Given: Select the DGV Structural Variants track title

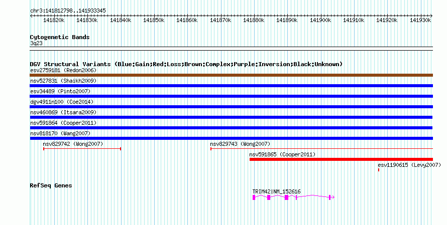Looking at the screenshot, I should [186, 64].
